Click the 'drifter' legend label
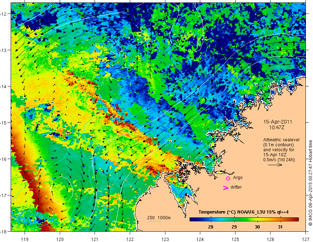 coord(236,187)
